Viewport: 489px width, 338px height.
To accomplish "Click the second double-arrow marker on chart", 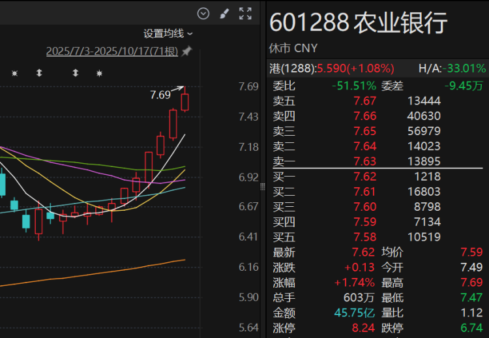I will 76,73.
